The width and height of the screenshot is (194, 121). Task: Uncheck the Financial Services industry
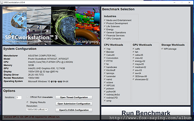tap(105, 35)
